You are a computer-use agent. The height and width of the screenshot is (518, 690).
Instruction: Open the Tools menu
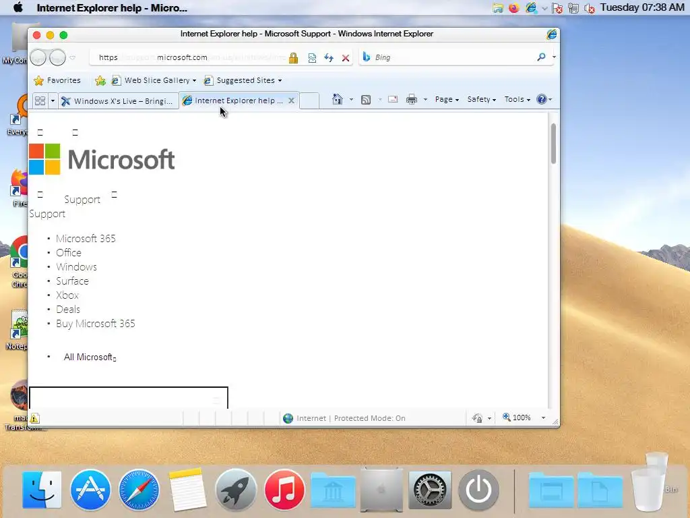pos(517,100)
